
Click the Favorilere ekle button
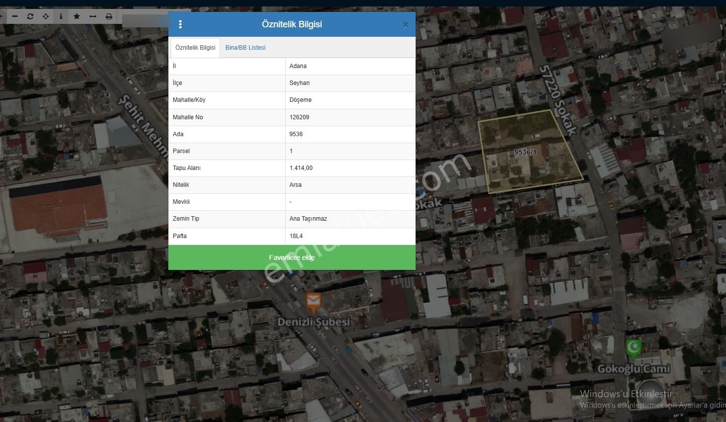pyautogui.click(x=291, y=257)
